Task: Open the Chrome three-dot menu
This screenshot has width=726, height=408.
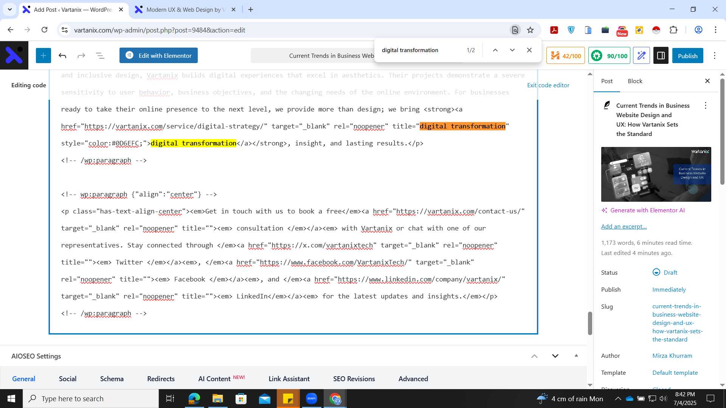Action: pos(715,30)
